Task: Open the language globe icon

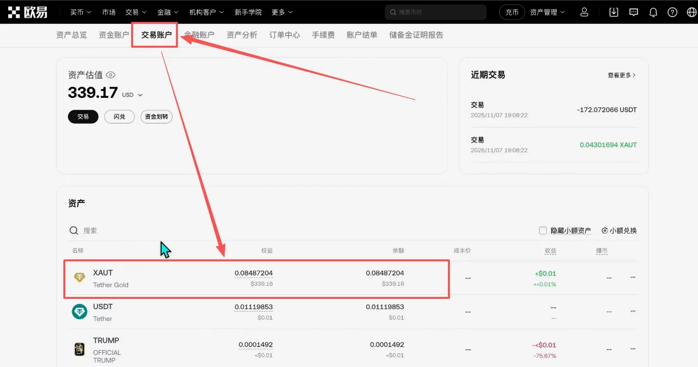Action: tap(692, 12)
